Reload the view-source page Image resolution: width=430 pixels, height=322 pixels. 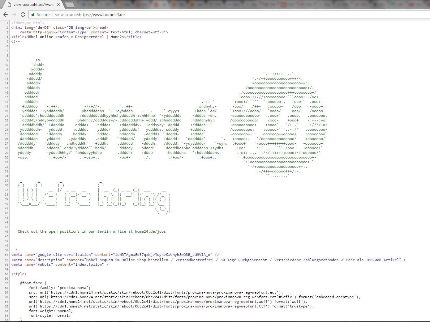(23, 15)
